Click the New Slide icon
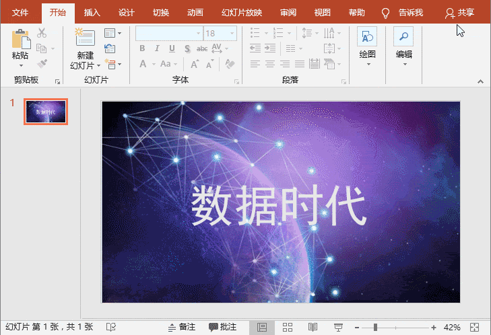Image resolution: width=491 pixels, height=335 pixels. [85, 38]
